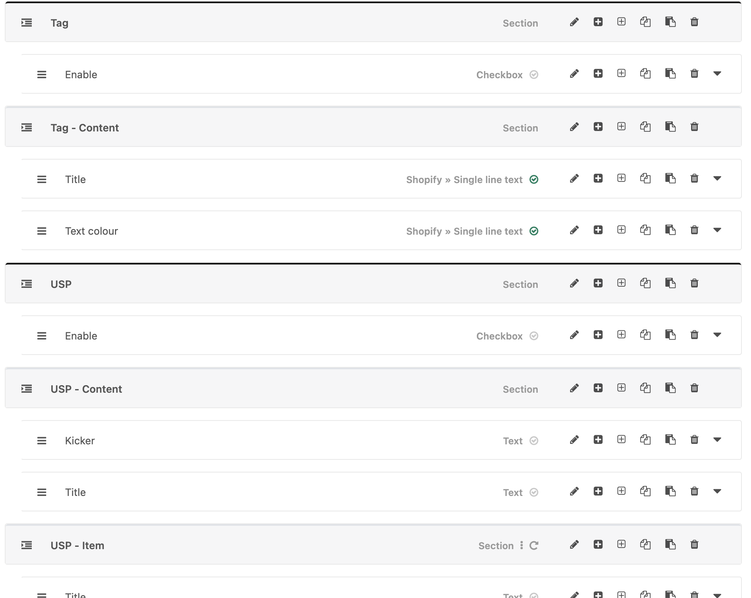Click outlined plus icon on Kicker row
Screen dimensions: 751x598
pyautogui.click(x=621, y=440)
